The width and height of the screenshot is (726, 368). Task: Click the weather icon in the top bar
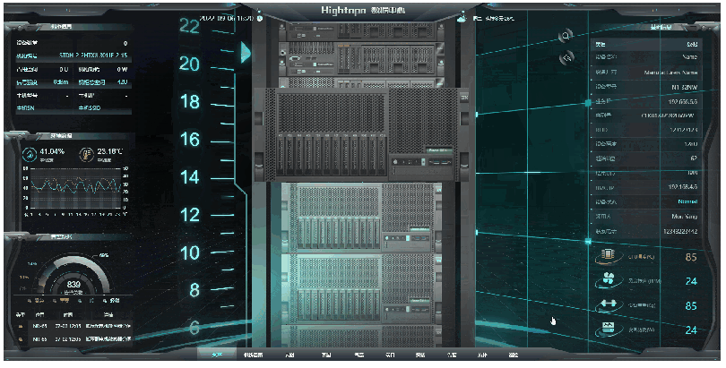coord(462,18)
